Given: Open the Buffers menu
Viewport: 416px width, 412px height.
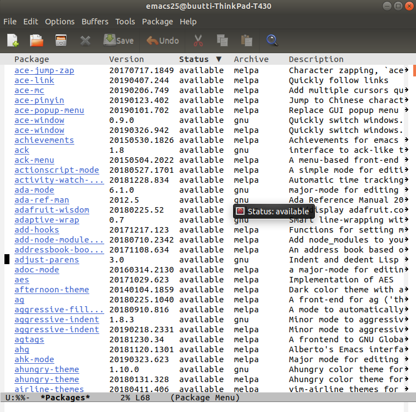Looking at the screenshot, I should click(x=95, y=22).
